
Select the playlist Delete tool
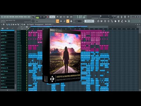click(11, 24)
